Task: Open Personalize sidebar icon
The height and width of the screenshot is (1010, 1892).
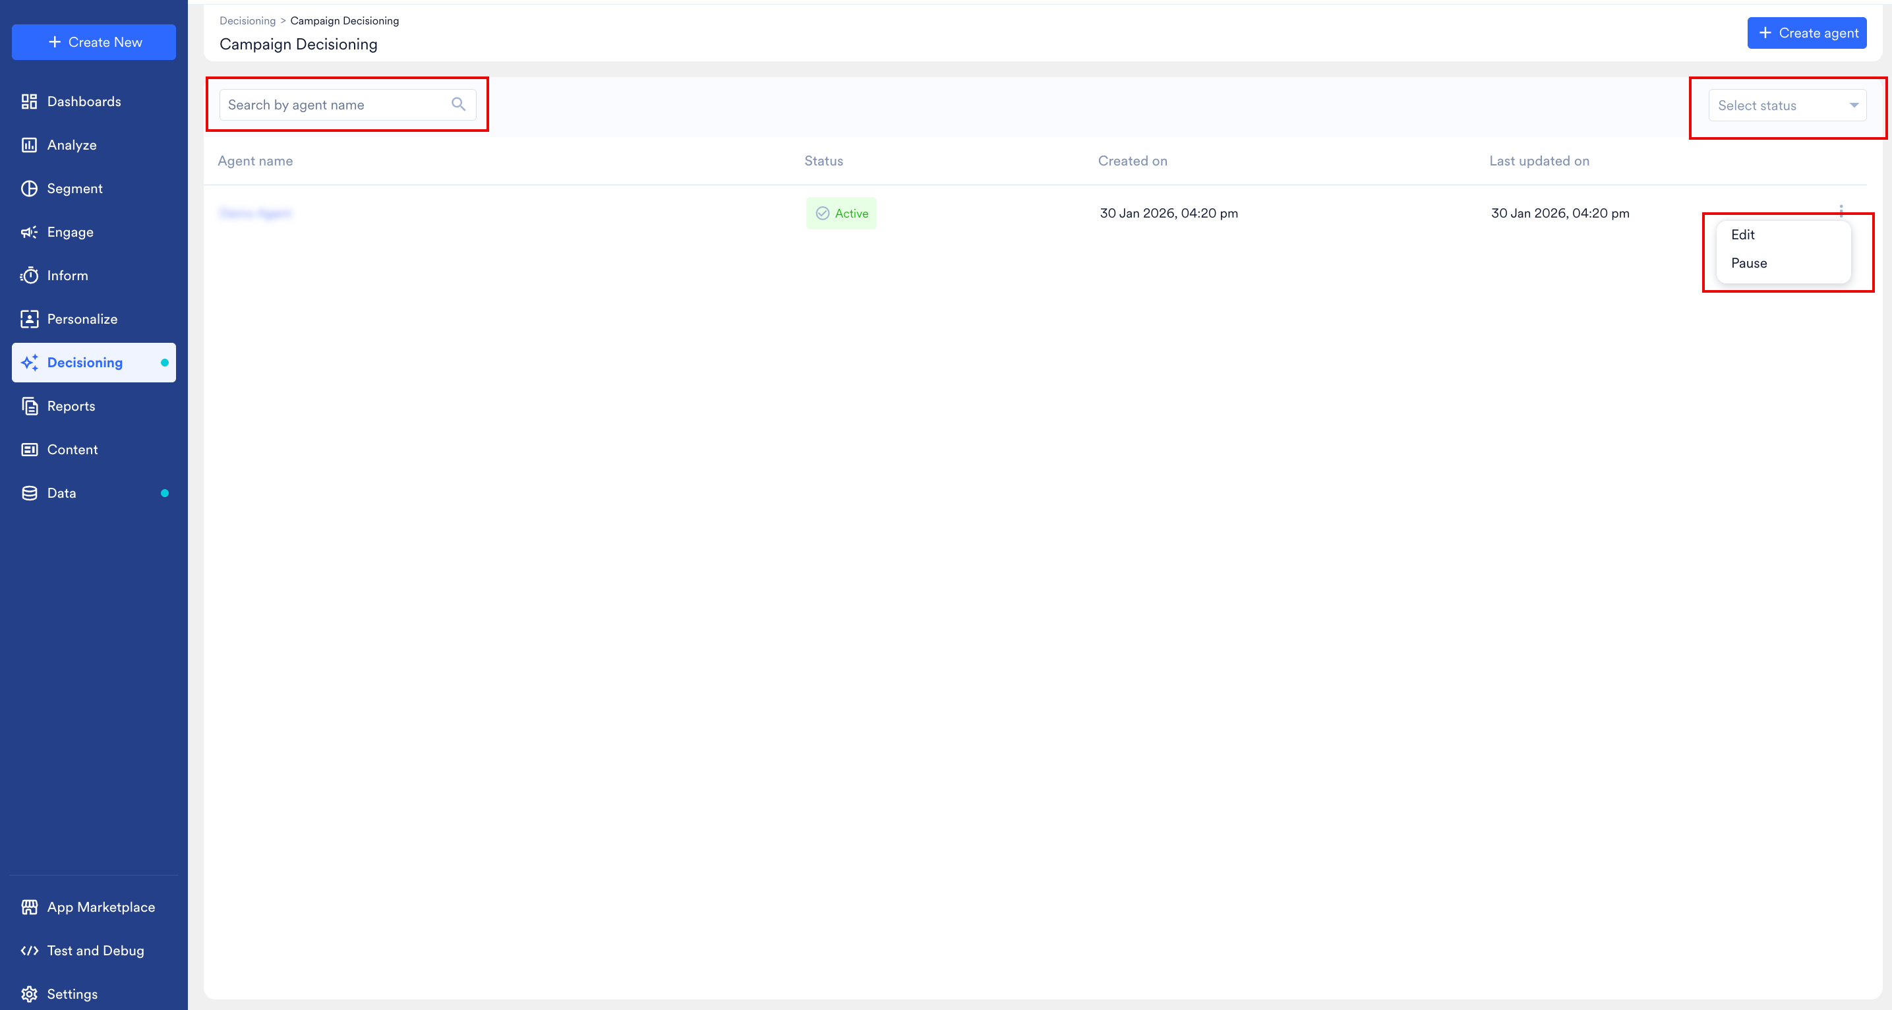Action: (x=30, y=319)
